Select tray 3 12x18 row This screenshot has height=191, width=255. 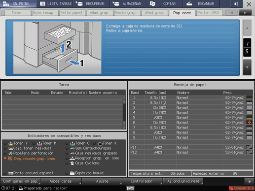(191, 107)
